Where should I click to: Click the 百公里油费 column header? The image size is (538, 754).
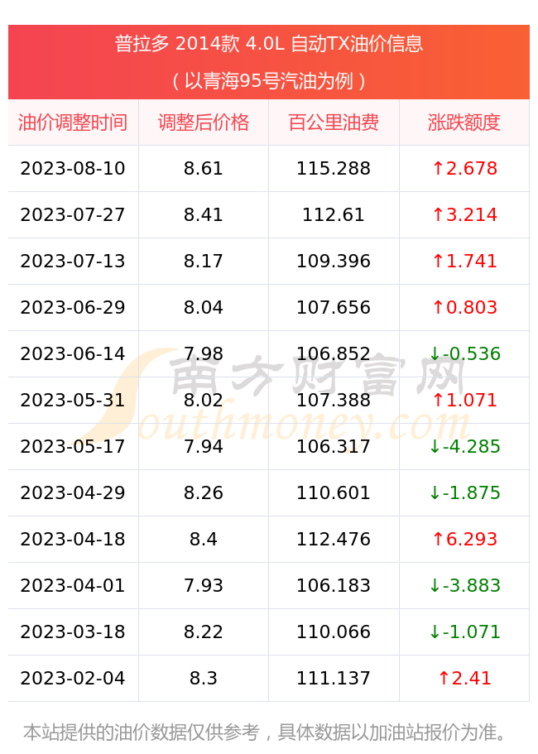coord(334,122)
